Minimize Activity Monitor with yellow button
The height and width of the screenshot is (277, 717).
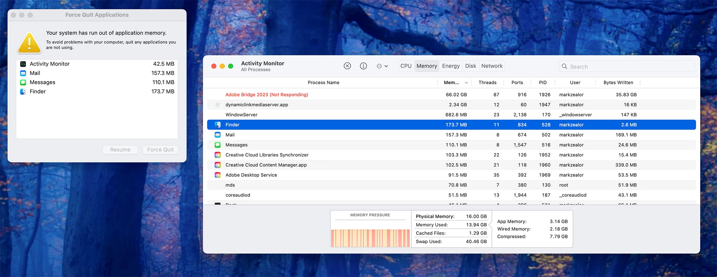(222, 66)
